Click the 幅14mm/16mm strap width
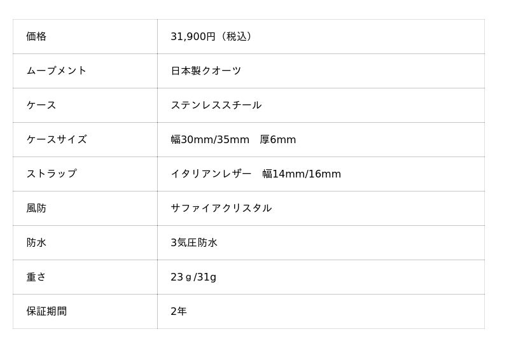The image size is (509, 348). click(x=302, y=174)
